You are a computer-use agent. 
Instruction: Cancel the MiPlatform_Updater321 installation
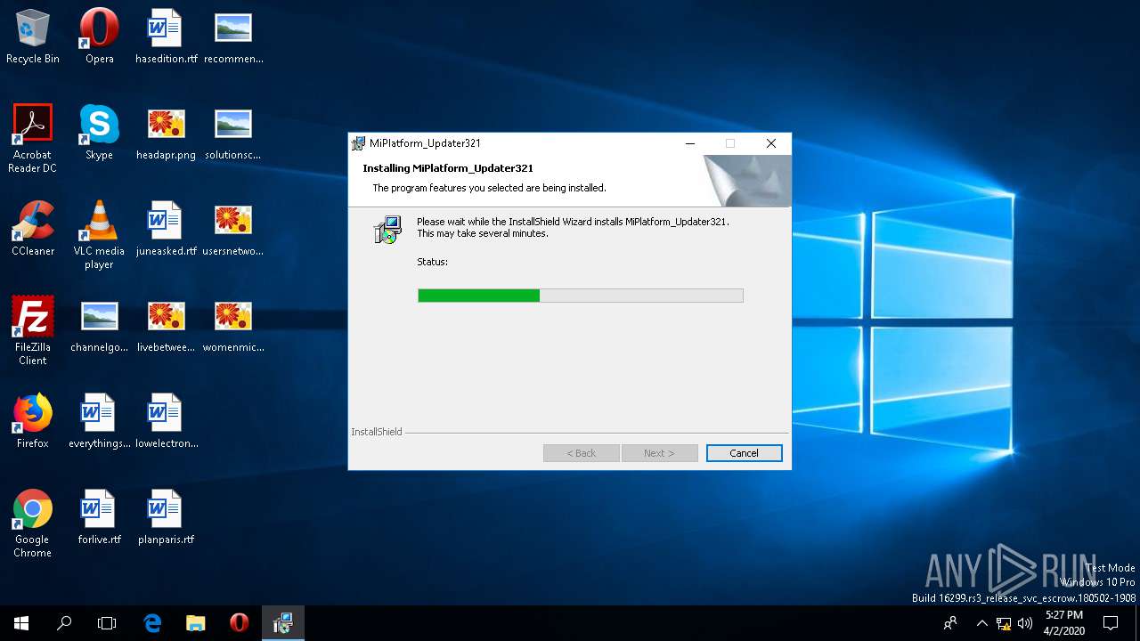[744, 453]
